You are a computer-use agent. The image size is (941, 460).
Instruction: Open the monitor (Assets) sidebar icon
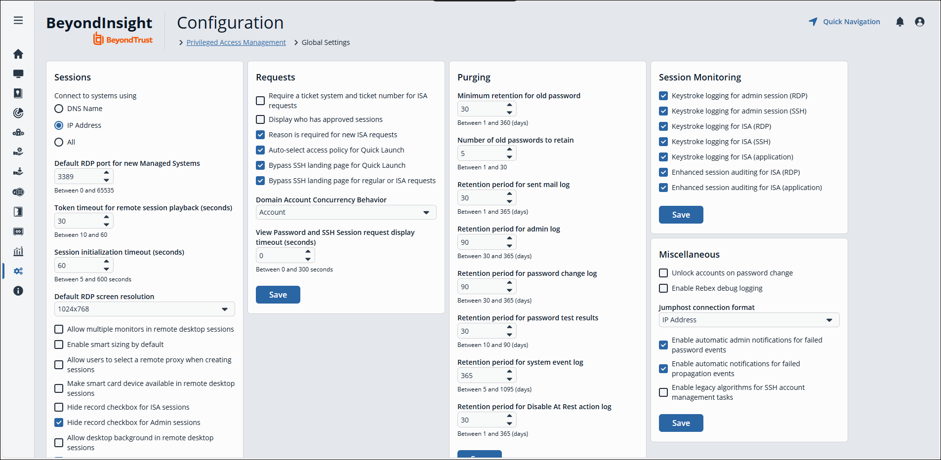(x=18, y=74)
